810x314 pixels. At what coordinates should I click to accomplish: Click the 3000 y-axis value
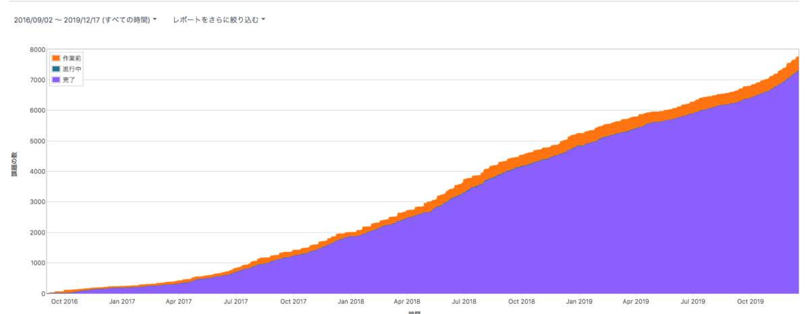click(37, 202)
